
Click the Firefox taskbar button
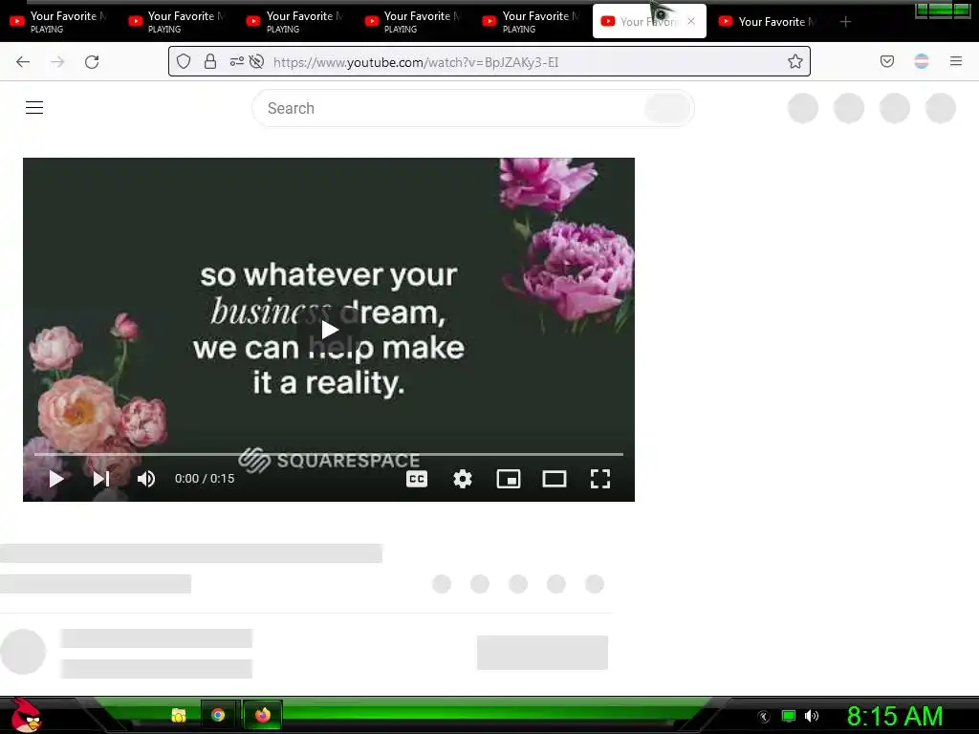pyautogui.click(x=263, y=715)
